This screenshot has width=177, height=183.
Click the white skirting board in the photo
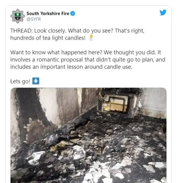[154, 113]
